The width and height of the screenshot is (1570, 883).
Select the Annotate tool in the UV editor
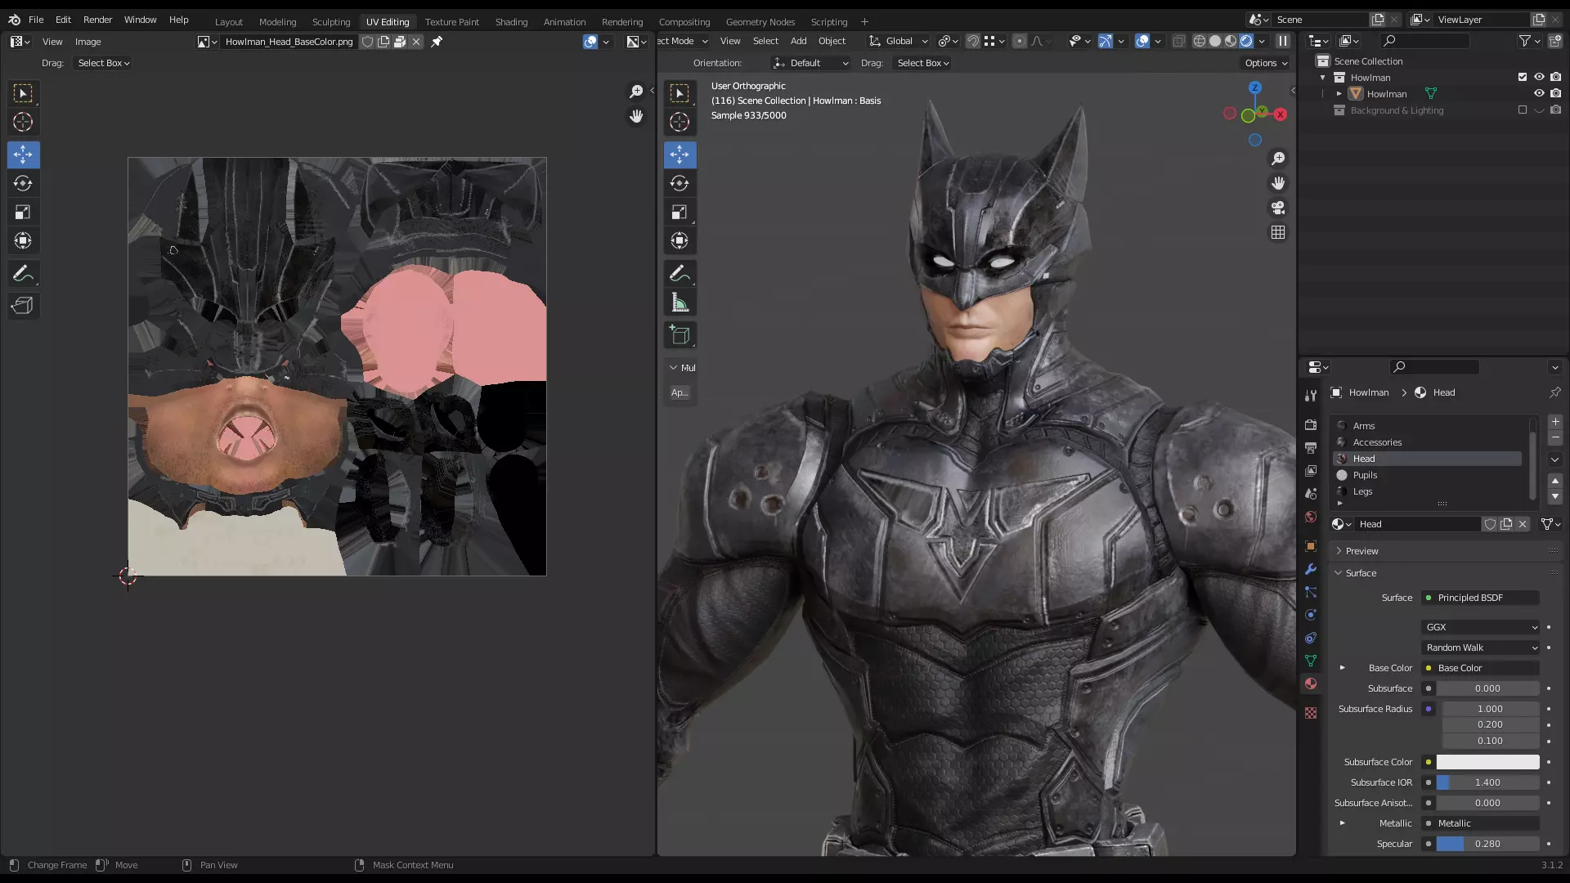click(x=23, y=274)
